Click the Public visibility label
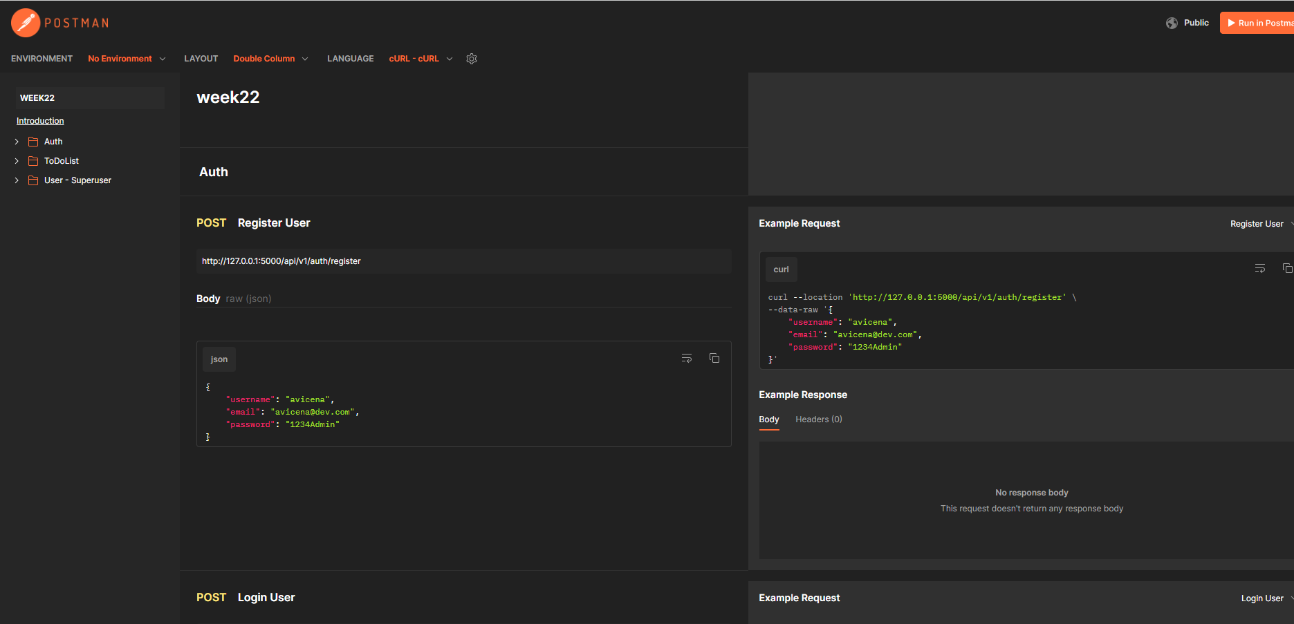Image resolution: width=1294 pixels, height=624 pixels. point(1196,23)
